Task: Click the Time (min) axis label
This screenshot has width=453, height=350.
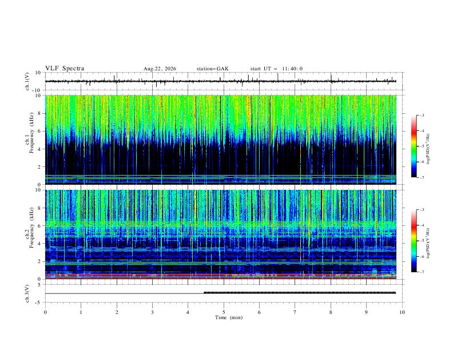Action: pos(229,317)
